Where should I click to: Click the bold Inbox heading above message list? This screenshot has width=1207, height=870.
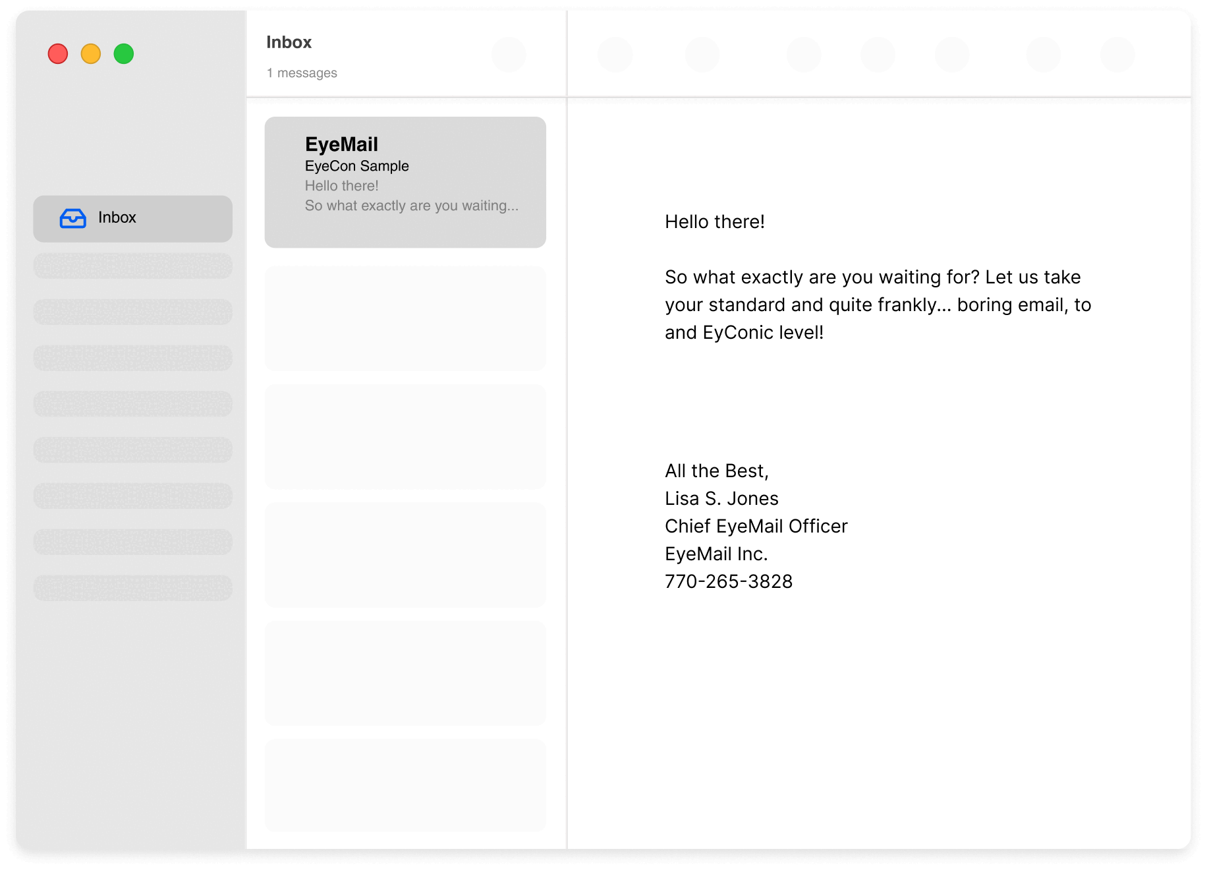point(289,42)
